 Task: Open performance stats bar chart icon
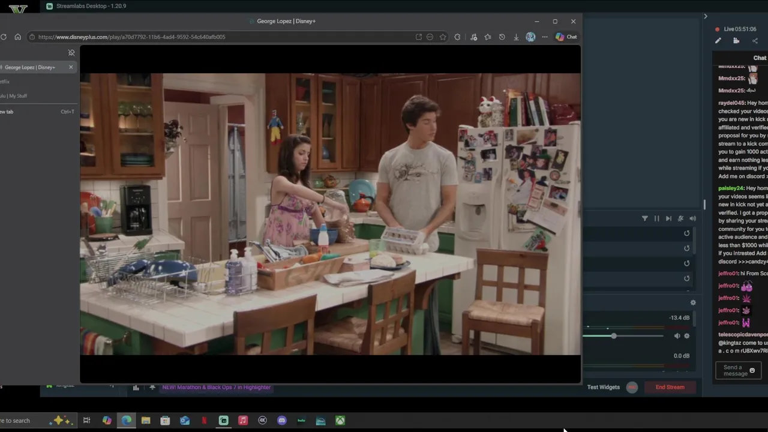coord(136,388)
